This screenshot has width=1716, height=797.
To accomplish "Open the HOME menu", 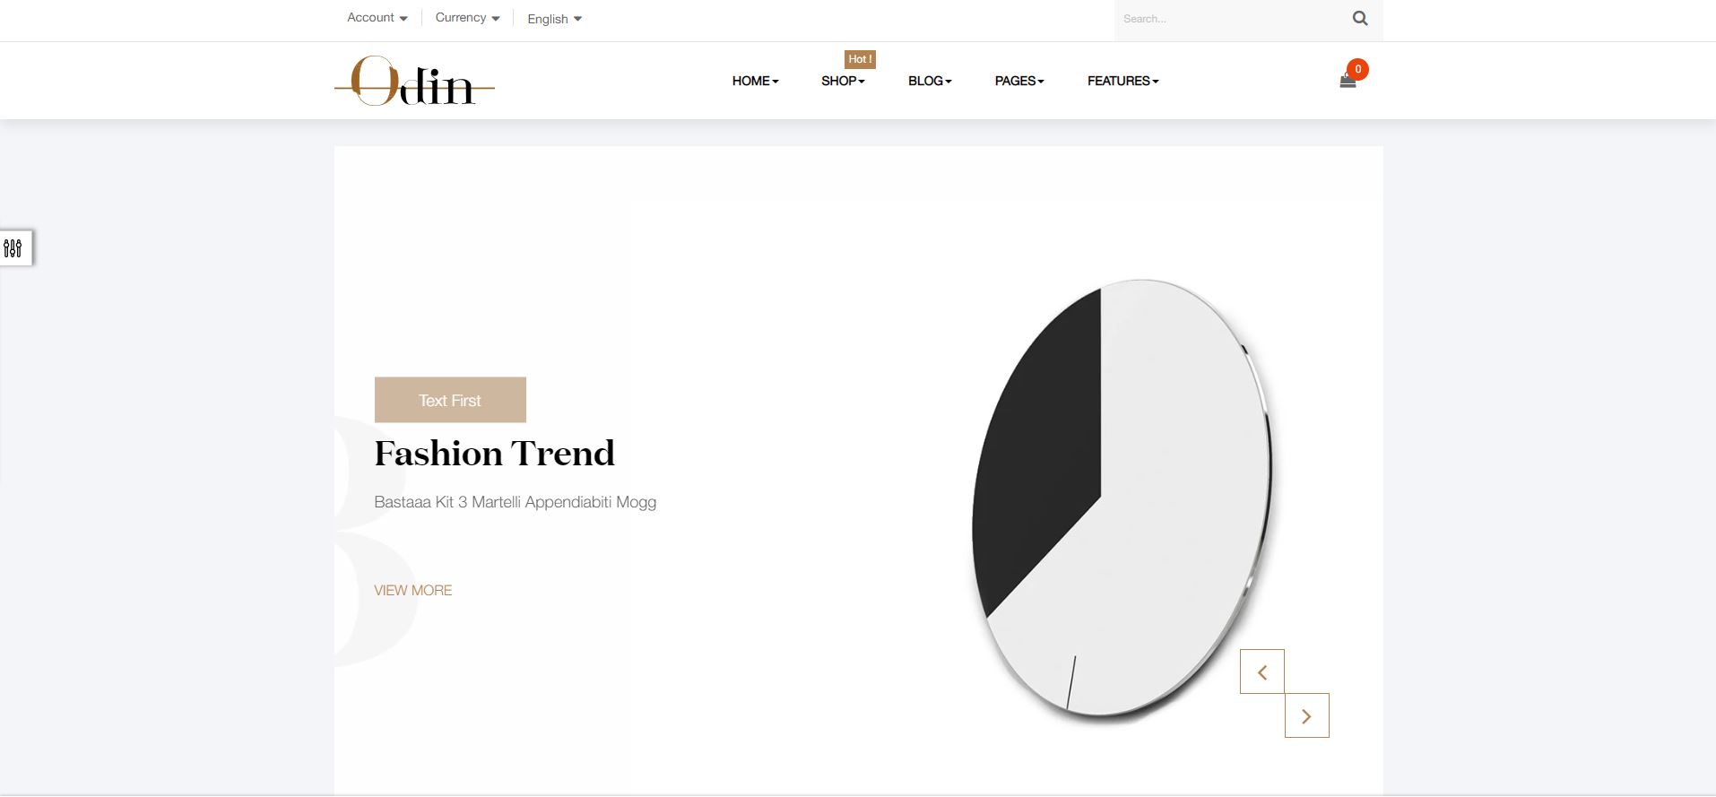I will point(755,81).
